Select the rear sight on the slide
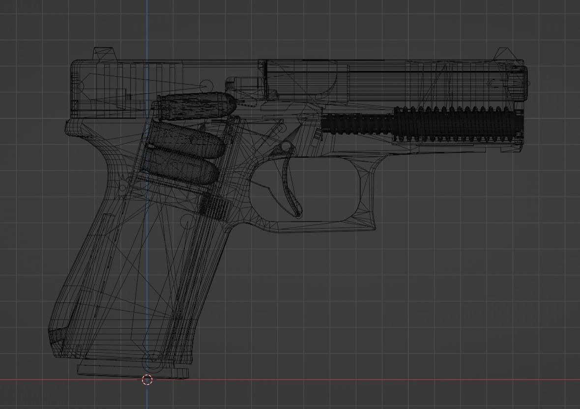The height and width of the screenshot is (409, 580). [x=105, y=54]
